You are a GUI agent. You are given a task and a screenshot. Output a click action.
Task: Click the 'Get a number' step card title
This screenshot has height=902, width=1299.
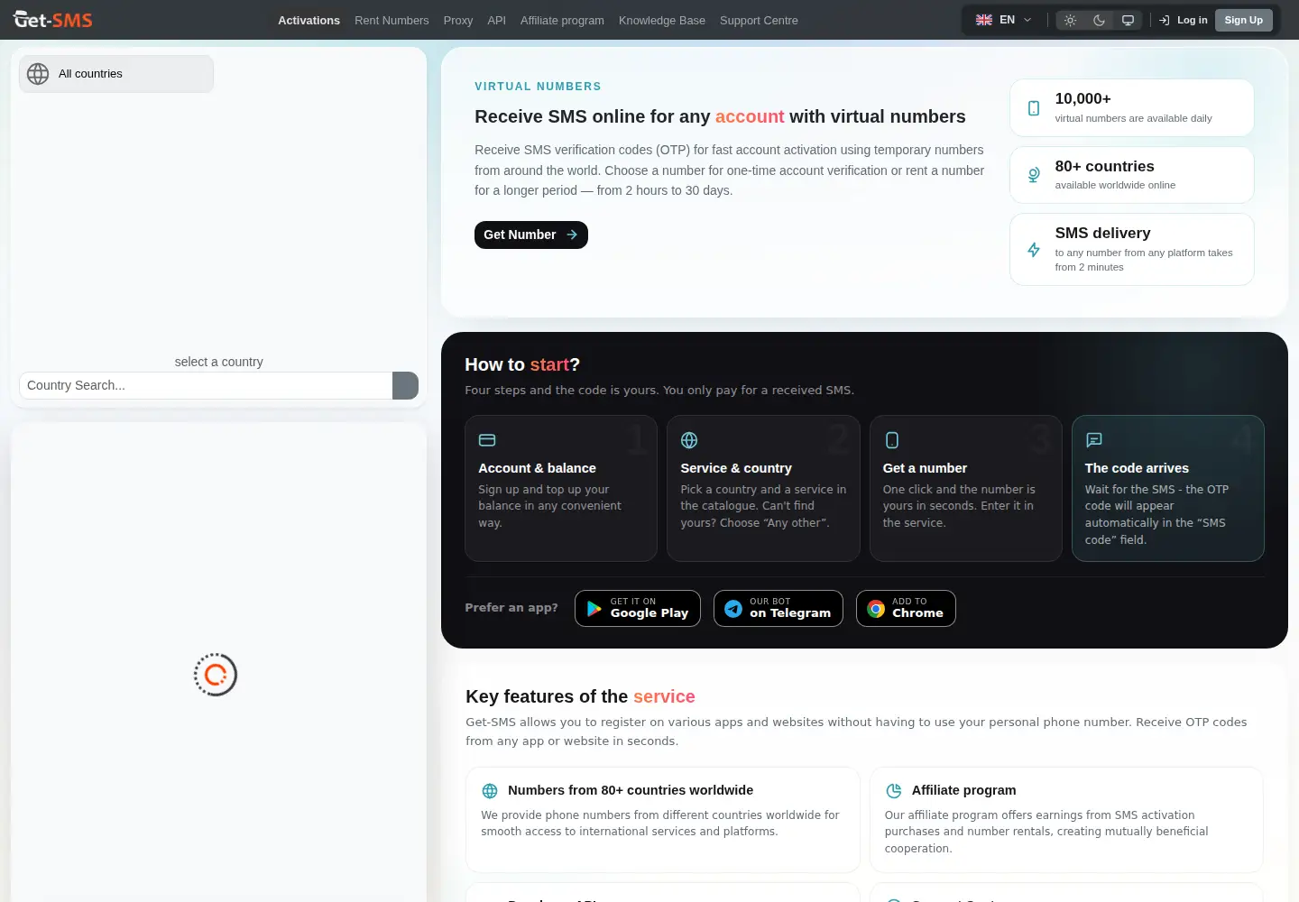(x=925, y=468)
